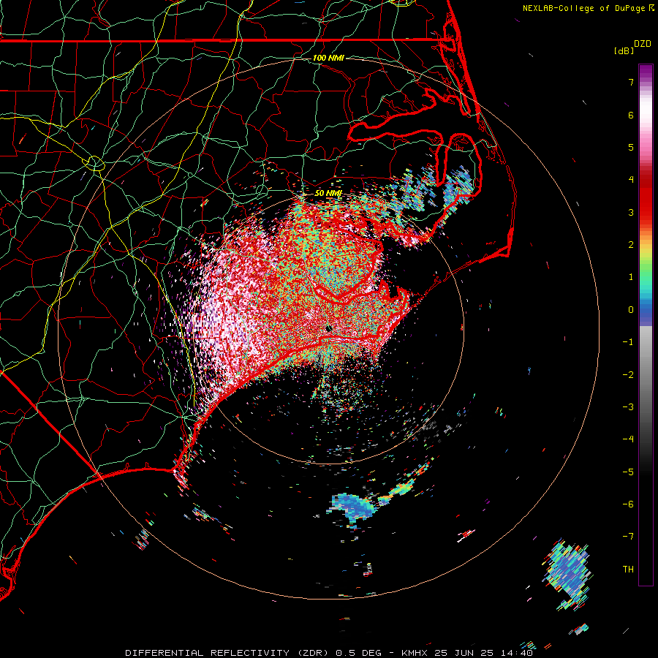658x658 pixels.
Task: Click the -6 dB value on the legend
Action: 628,504
